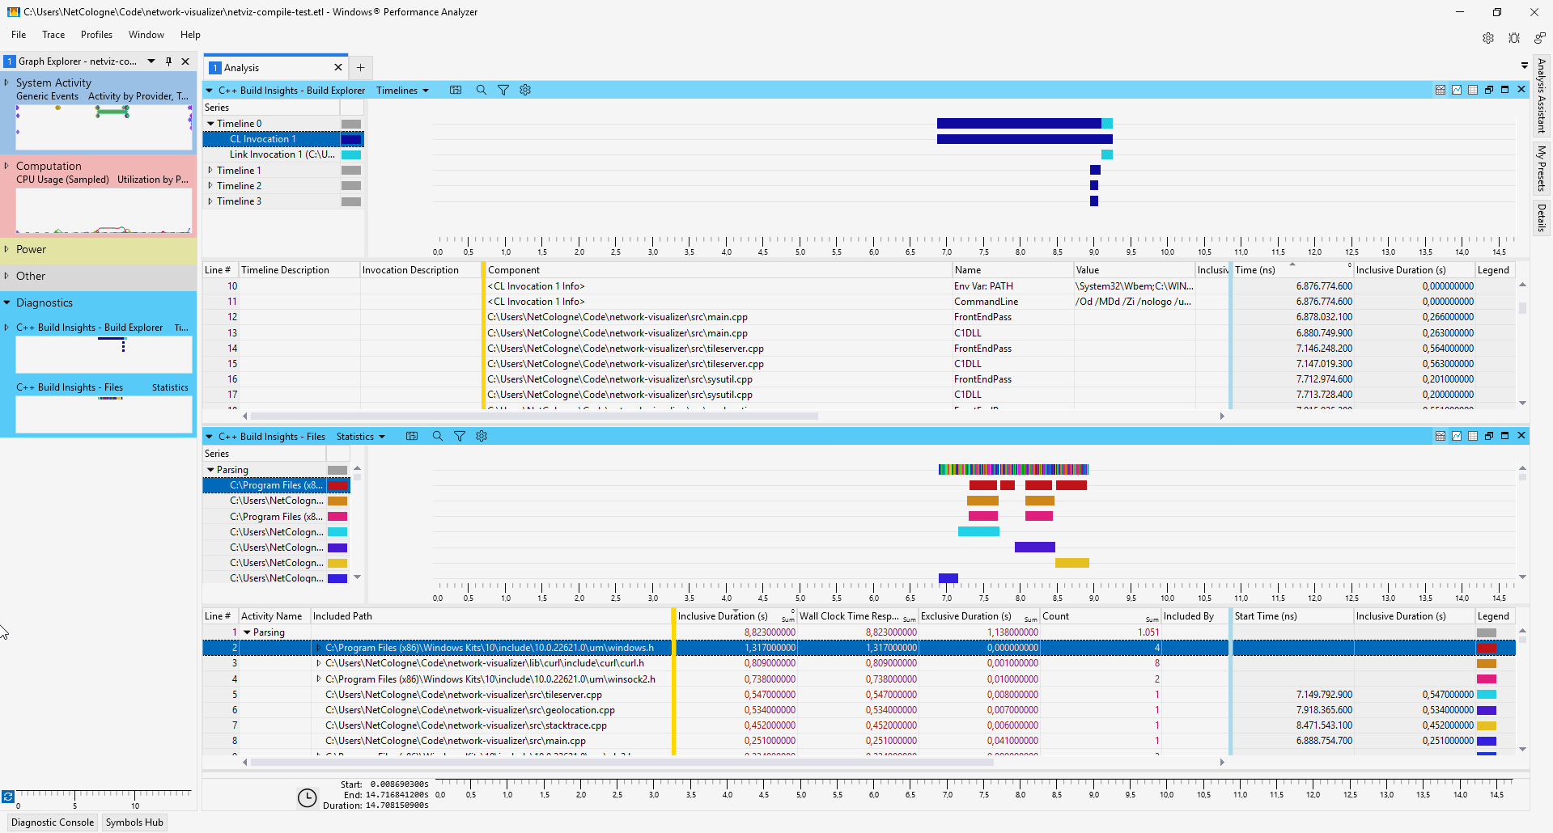Click the bug diagnostics icon at top right
Viewport: 1553px width, 833px height.
(x=1513, y=38)
